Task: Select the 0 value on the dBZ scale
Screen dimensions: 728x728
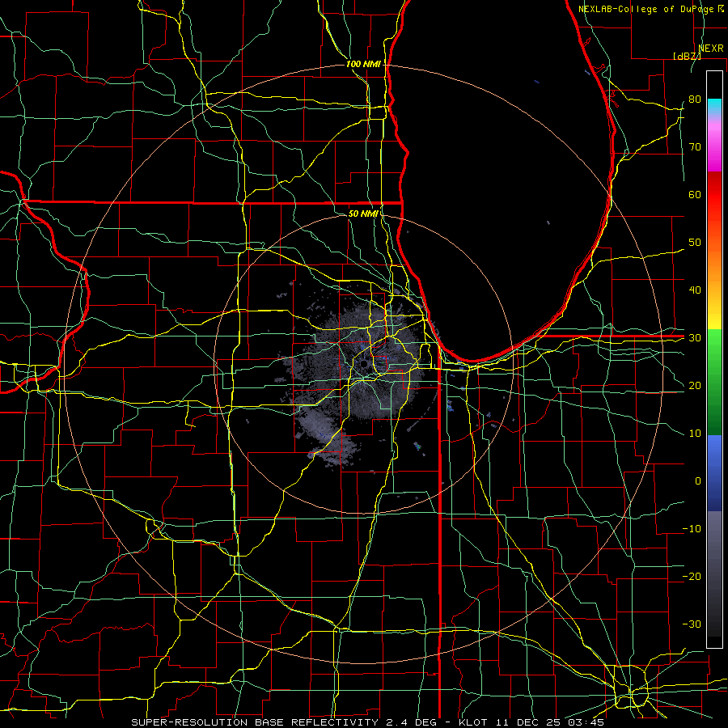Action: coord(698,481)
